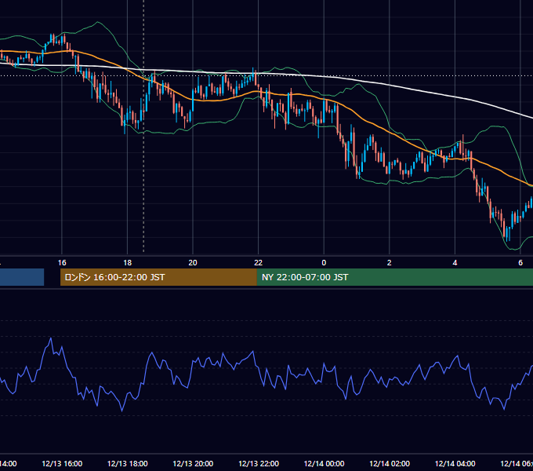This screenshot has width=533, height=471.
Task: Click the 12/14 00:00 date label
Action: point(324,463)
